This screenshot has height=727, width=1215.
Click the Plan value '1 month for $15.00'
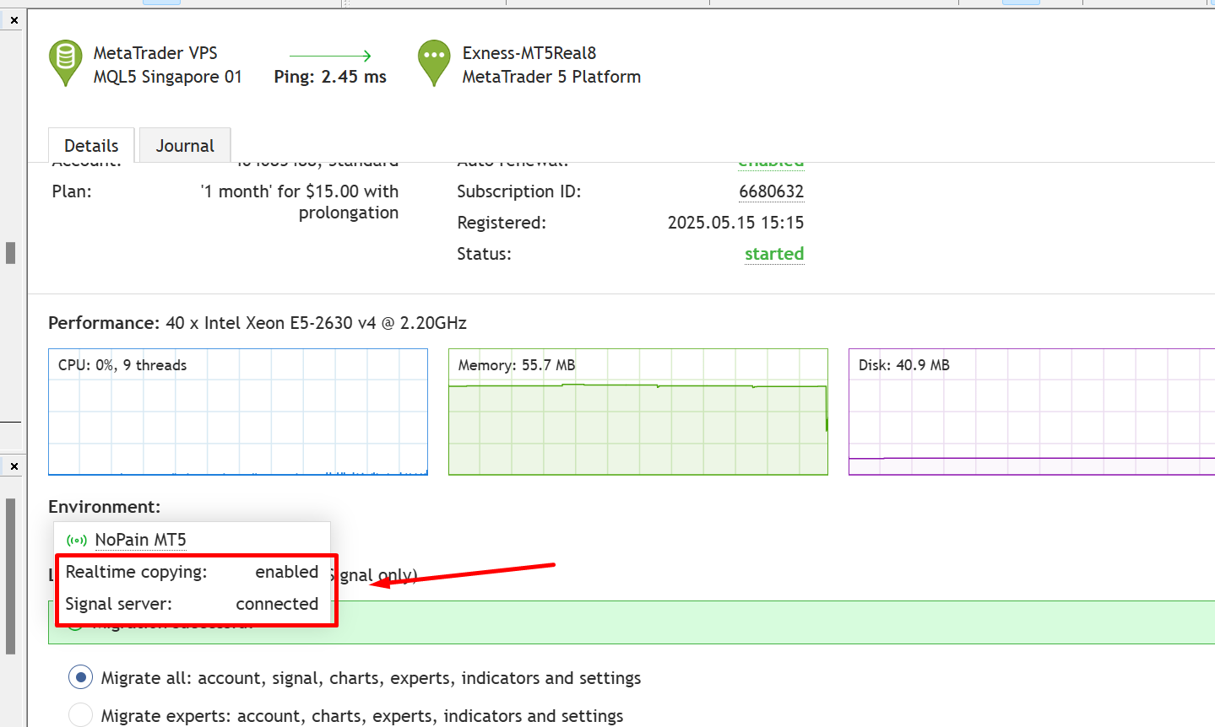[300, 202]
